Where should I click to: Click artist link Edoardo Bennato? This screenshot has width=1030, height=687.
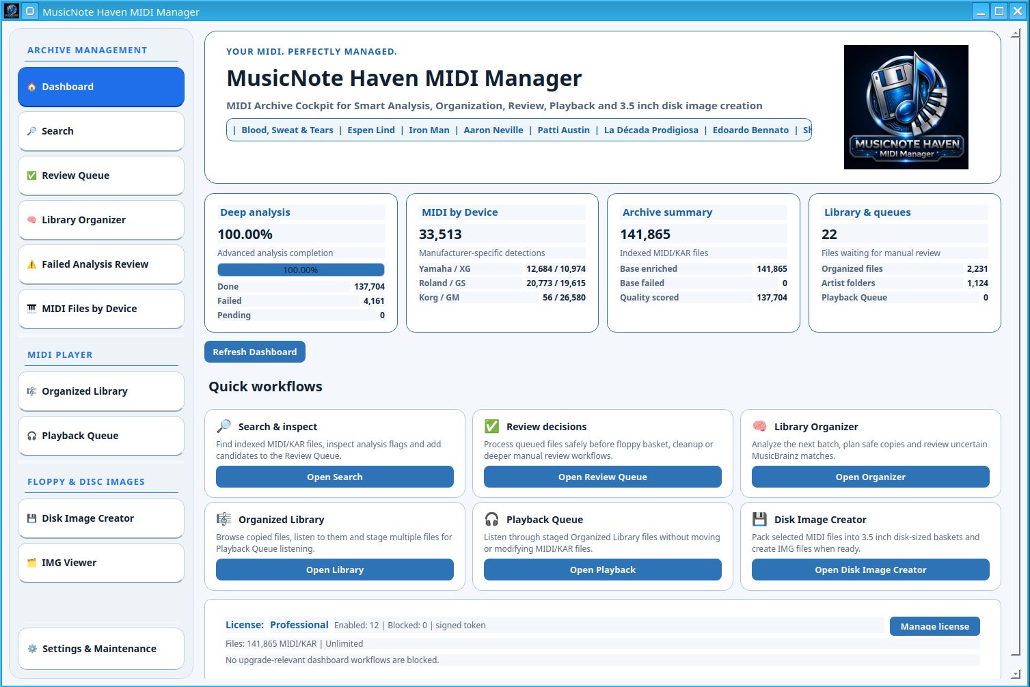coord(750,130)
